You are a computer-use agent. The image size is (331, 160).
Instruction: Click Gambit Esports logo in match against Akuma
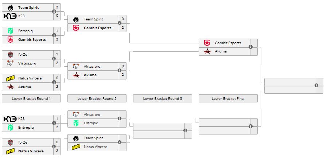pos(207,43)
